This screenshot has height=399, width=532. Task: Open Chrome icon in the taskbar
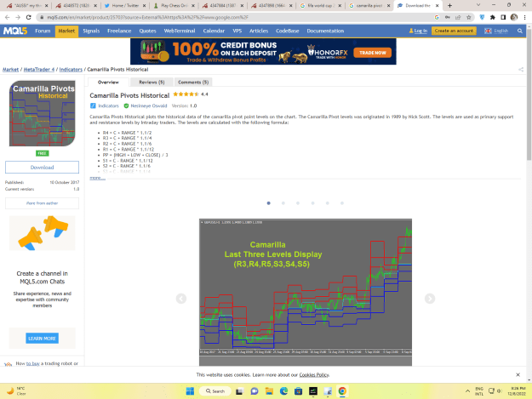pos(342,391)
